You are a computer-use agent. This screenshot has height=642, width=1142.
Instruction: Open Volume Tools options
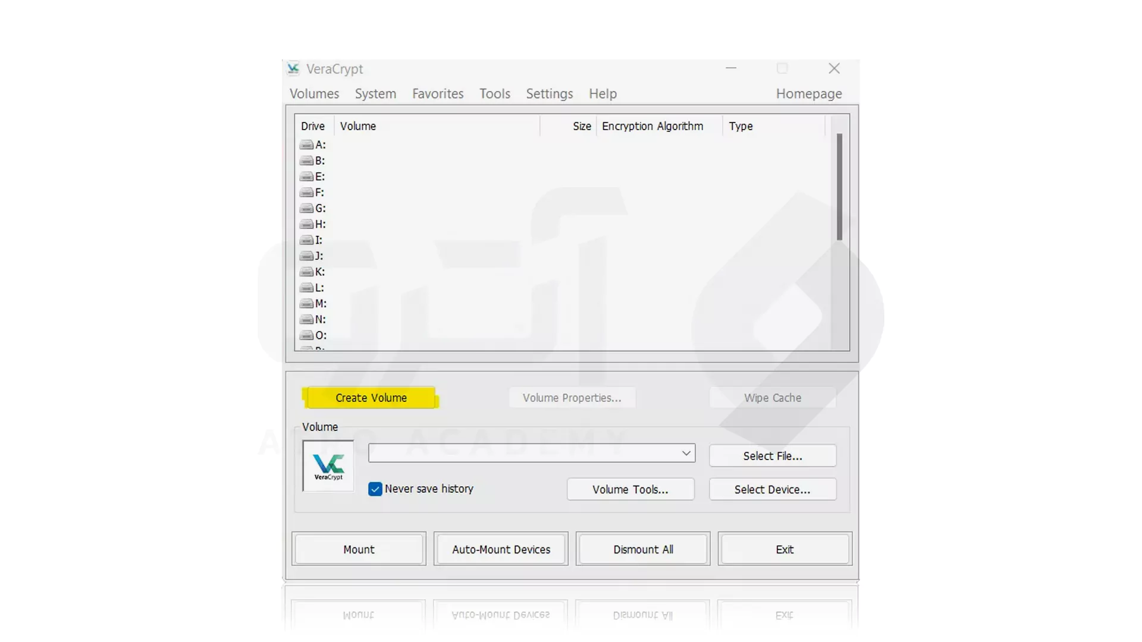pyautogui.click(x=630, y=489)
